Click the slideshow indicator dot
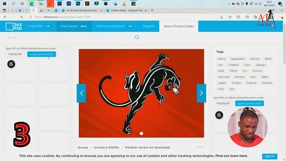Viewport: 286px width, 161px height. 141,134
